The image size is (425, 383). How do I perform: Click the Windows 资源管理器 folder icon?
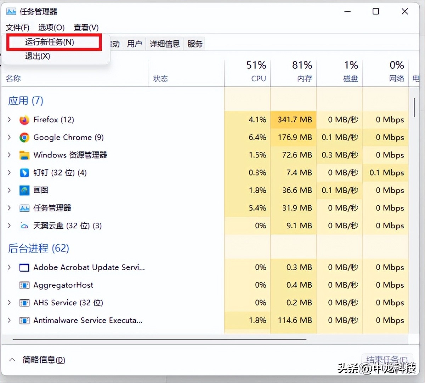click(24, 155)
